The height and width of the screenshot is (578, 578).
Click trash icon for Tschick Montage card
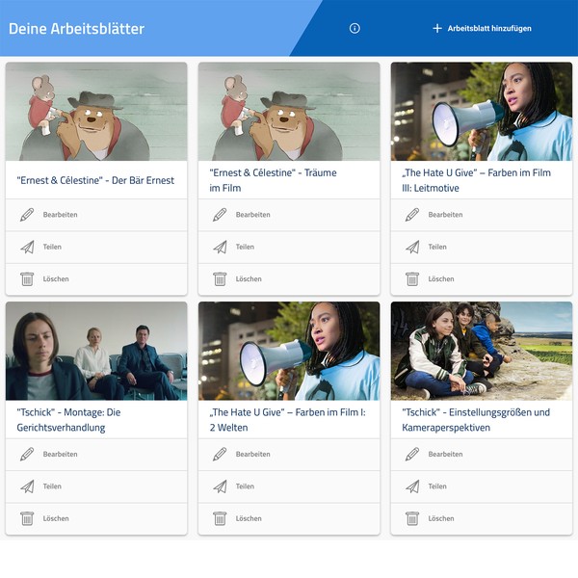point(27,518)
